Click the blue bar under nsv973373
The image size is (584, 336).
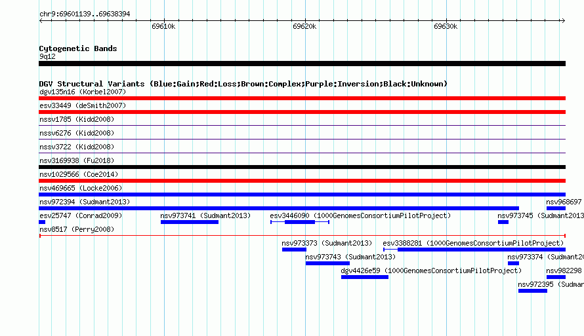(294, 250)
